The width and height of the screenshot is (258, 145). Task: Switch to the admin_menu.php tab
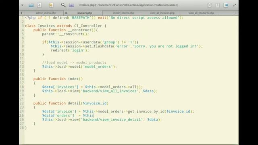tap(46, 13)
